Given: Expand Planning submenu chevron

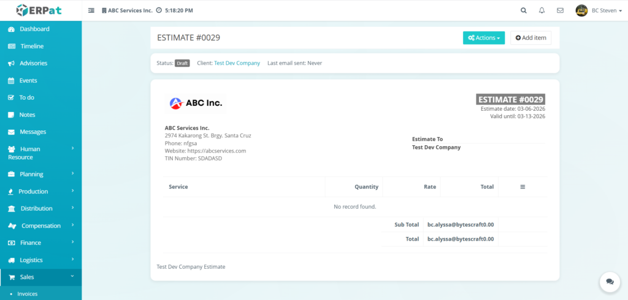Looking at the screenshot, I should click(73, 174).
